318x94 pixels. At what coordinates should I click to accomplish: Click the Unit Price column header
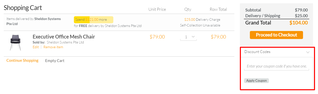click(x=157, y=9)
